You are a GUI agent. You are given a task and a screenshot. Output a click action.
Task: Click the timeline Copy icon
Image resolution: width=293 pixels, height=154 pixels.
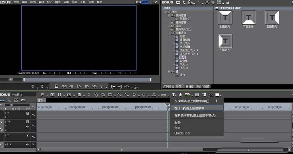95,95
